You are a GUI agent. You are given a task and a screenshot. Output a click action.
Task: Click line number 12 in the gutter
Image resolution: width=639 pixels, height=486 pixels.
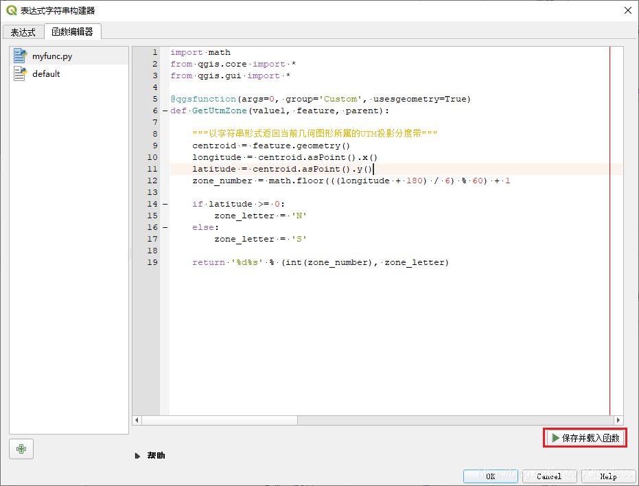tap(152, 181)
